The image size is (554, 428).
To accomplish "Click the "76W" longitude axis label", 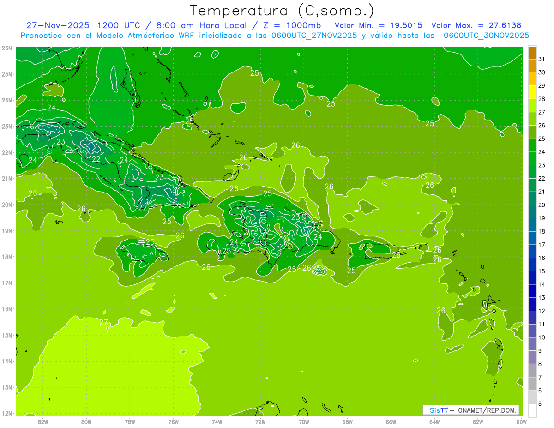I will (x=173, y=422).
